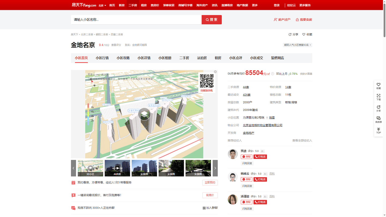Click 收藏 heart in floating sidebar
The height and width of the screenshot is (217, 386).
click(x=378, y=86)
